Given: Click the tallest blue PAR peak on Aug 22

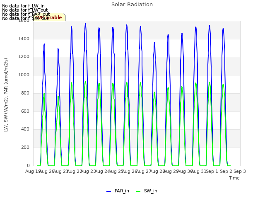Looking at the screenshot, I should pos(85,24).
